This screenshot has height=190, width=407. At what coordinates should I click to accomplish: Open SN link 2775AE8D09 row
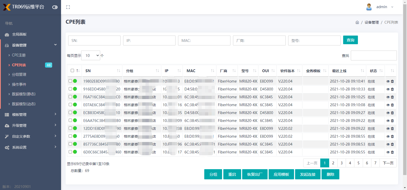pos(101,136)
